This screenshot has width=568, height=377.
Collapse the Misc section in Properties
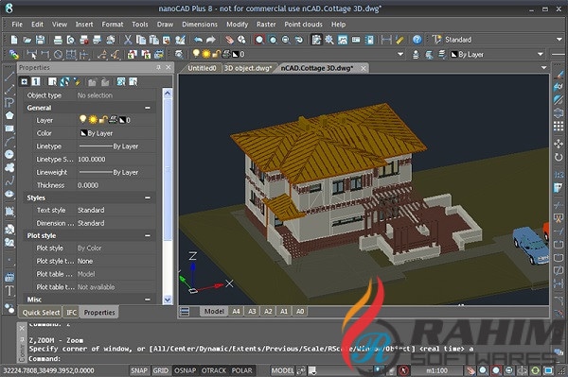click(148, 300)
